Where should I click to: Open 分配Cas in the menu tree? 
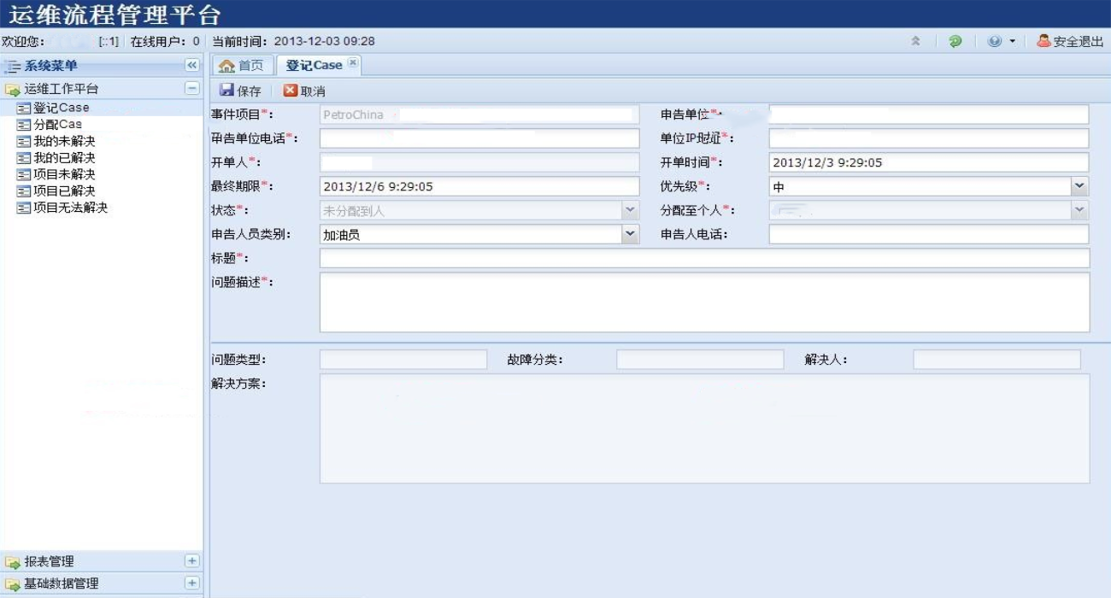pyautogui.click(x=57, y=125)
